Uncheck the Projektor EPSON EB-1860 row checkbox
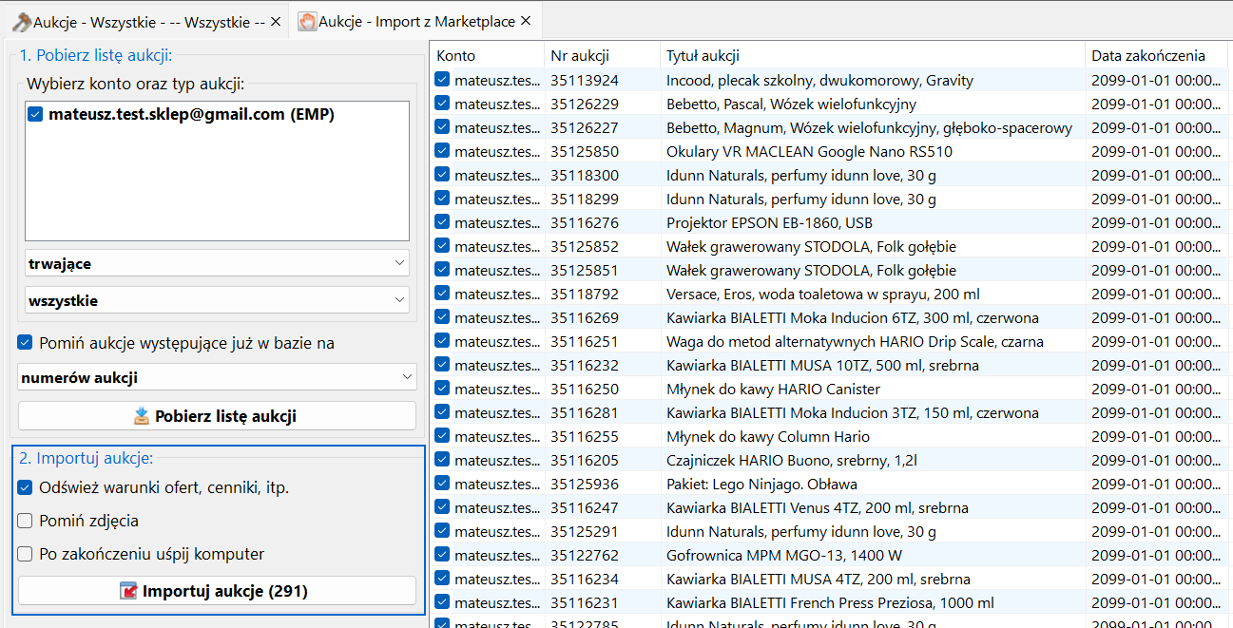The width and height of the screenshot is (1233, 628). point(442,222)
